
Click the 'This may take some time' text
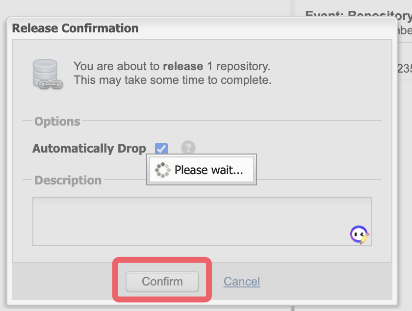click(x=172, y=79)
